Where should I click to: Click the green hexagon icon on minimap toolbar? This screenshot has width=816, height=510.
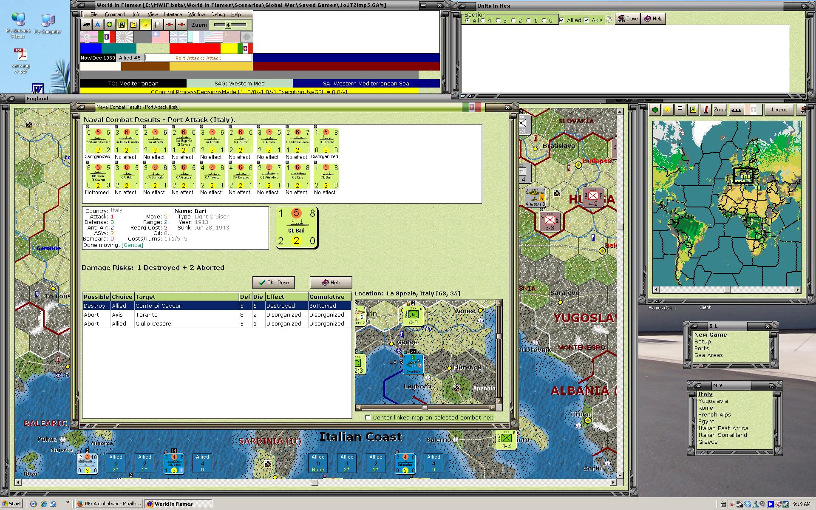pos(655,110)
